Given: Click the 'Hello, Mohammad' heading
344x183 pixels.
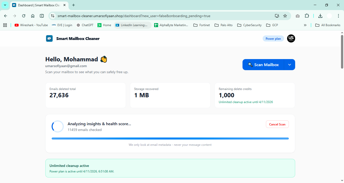Looking at the screenshot, I should [x=76, y=59].
